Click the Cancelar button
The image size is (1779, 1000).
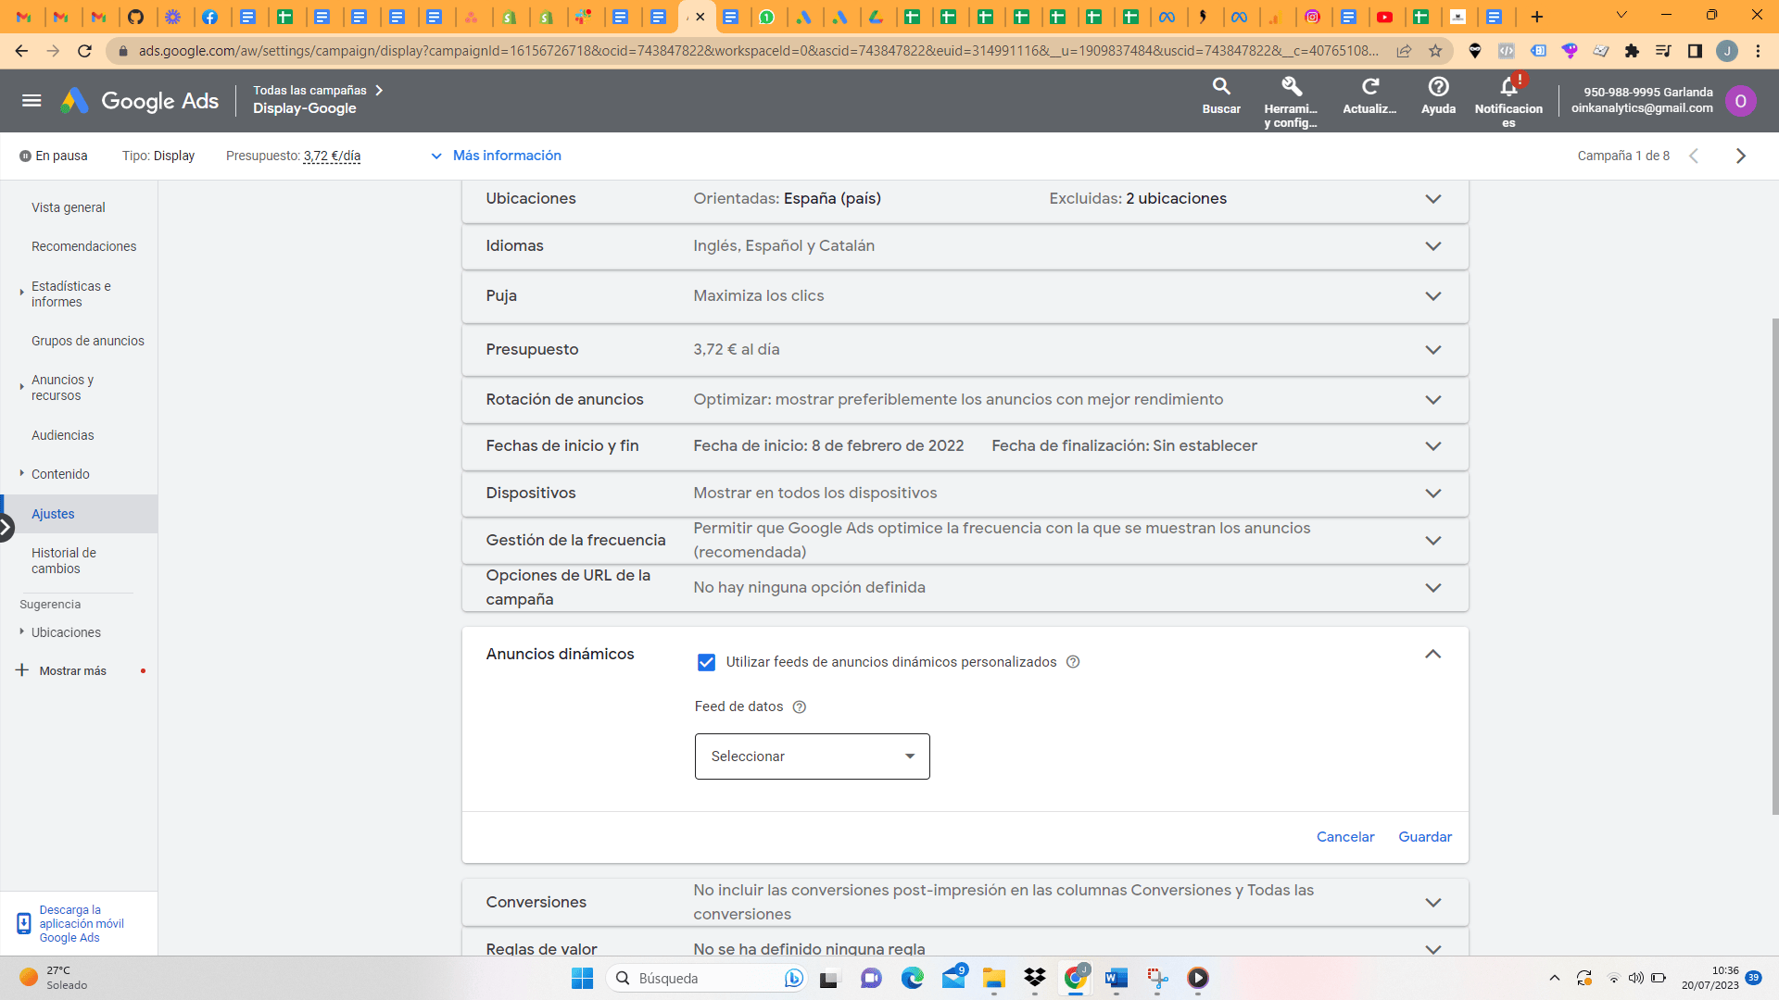pos(1344,836)
